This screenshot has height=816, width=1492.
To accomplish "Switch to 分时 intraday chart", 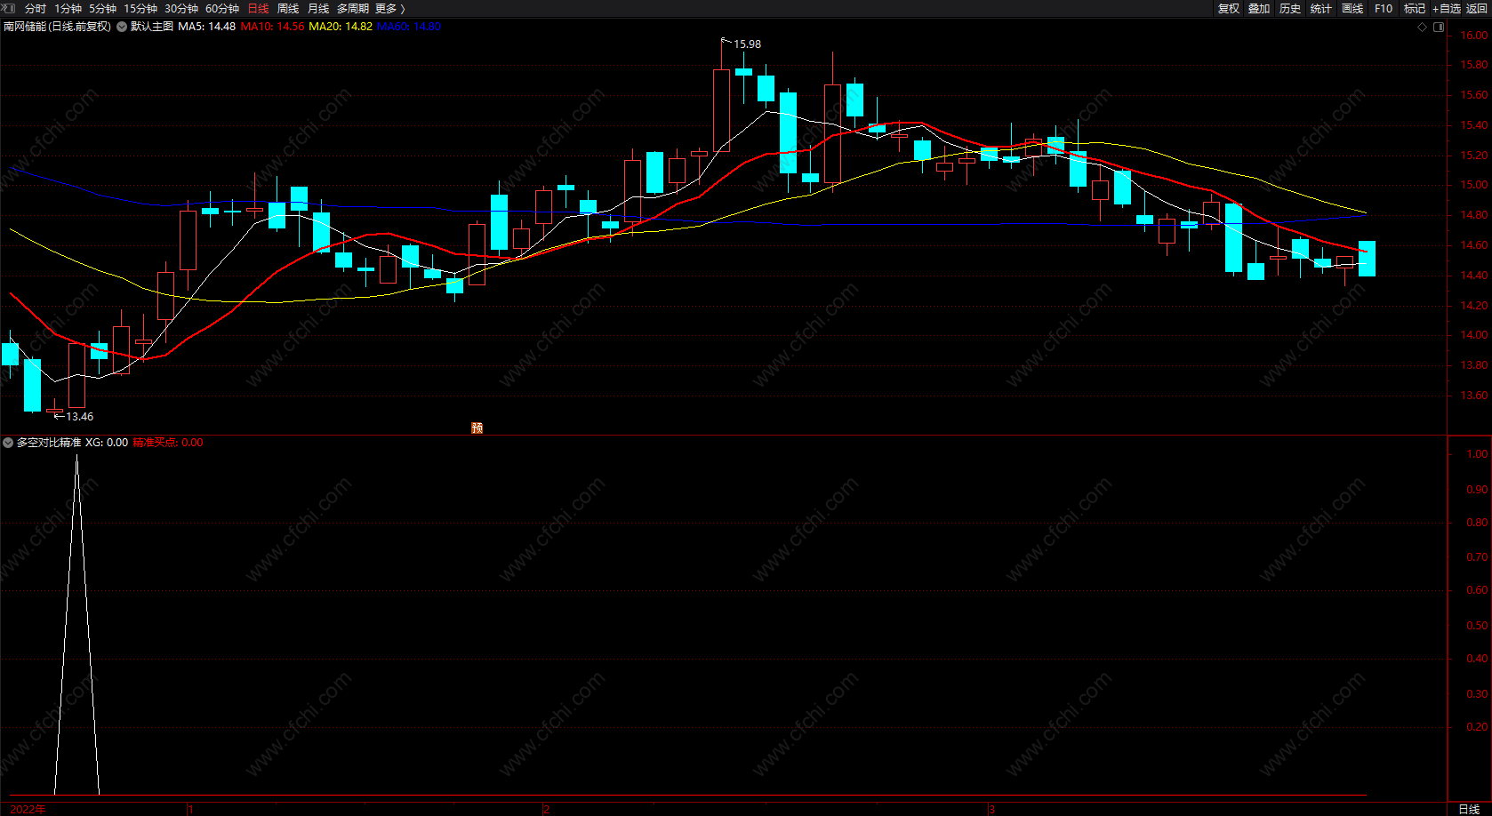I will (36, 9).
